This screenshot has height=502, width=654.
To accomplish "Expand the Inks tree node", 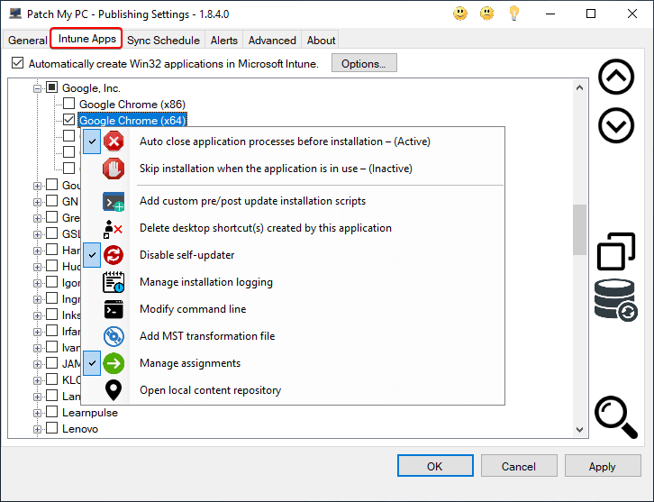I will point(37,315).
